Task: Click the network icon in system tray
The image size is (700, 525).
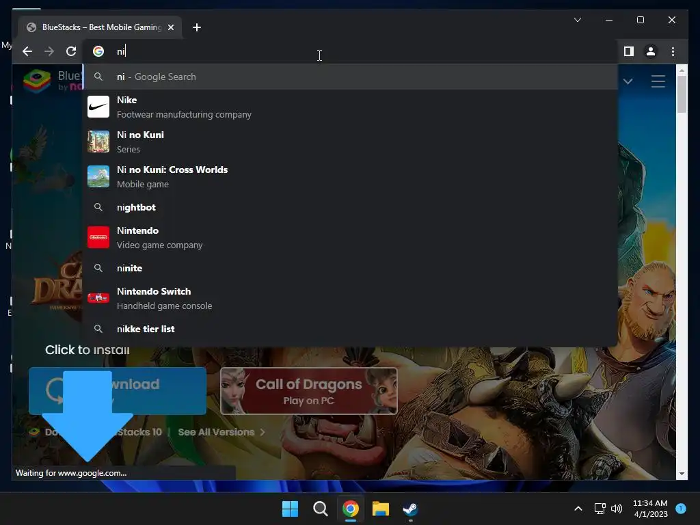Action: pos(600,509)
